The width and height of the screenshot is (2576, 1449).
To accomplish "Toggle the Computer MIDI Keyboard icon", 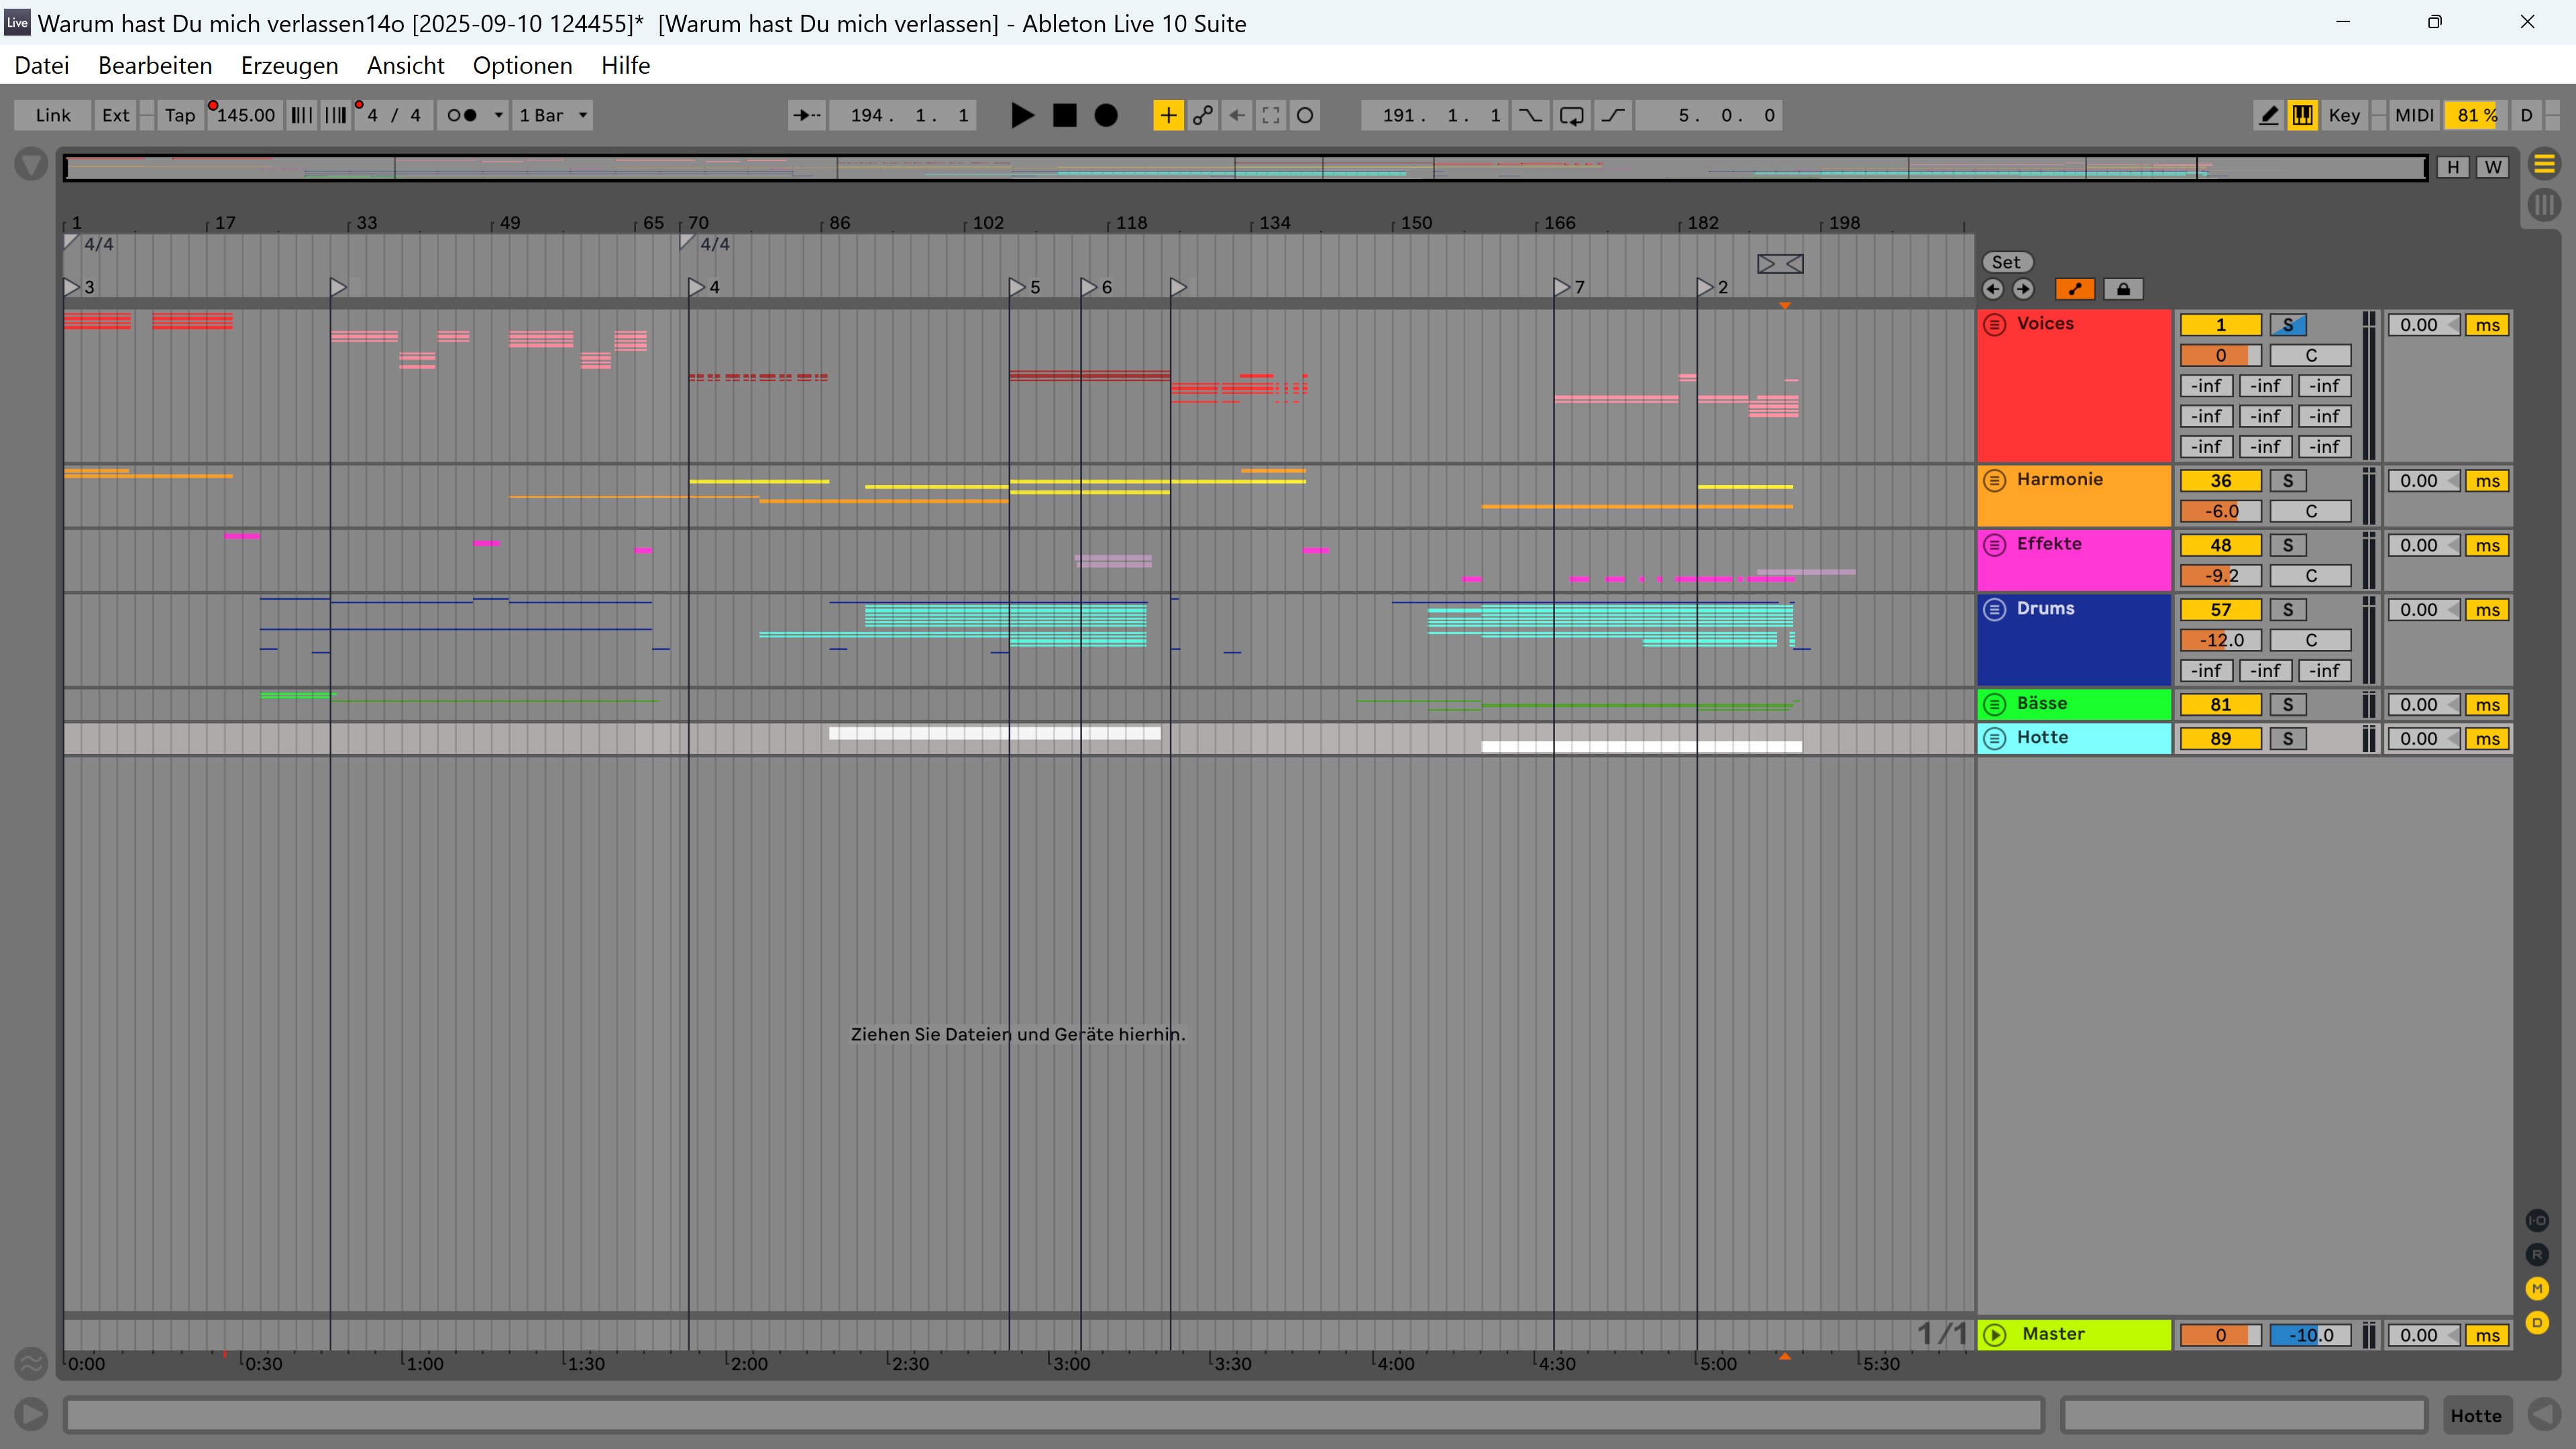I will [2303, 115].
